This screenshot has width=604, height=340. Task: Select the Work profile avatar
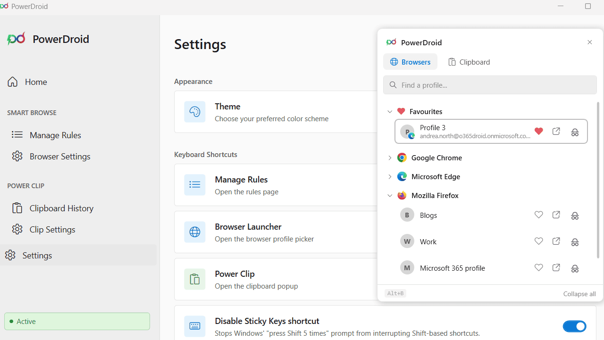pyautogui.click(x=407, y=241)
